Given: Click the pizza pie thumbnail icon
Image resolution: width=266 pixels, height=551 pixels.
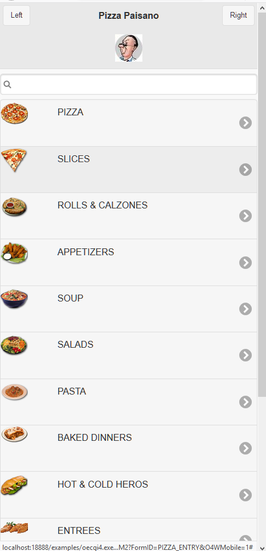Looking at the screenshot, I should point(14,113).
